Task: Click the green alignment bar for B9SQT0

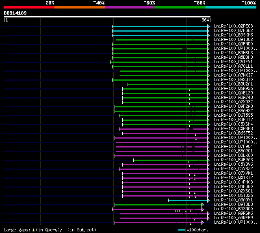Action: coord(160,80)
